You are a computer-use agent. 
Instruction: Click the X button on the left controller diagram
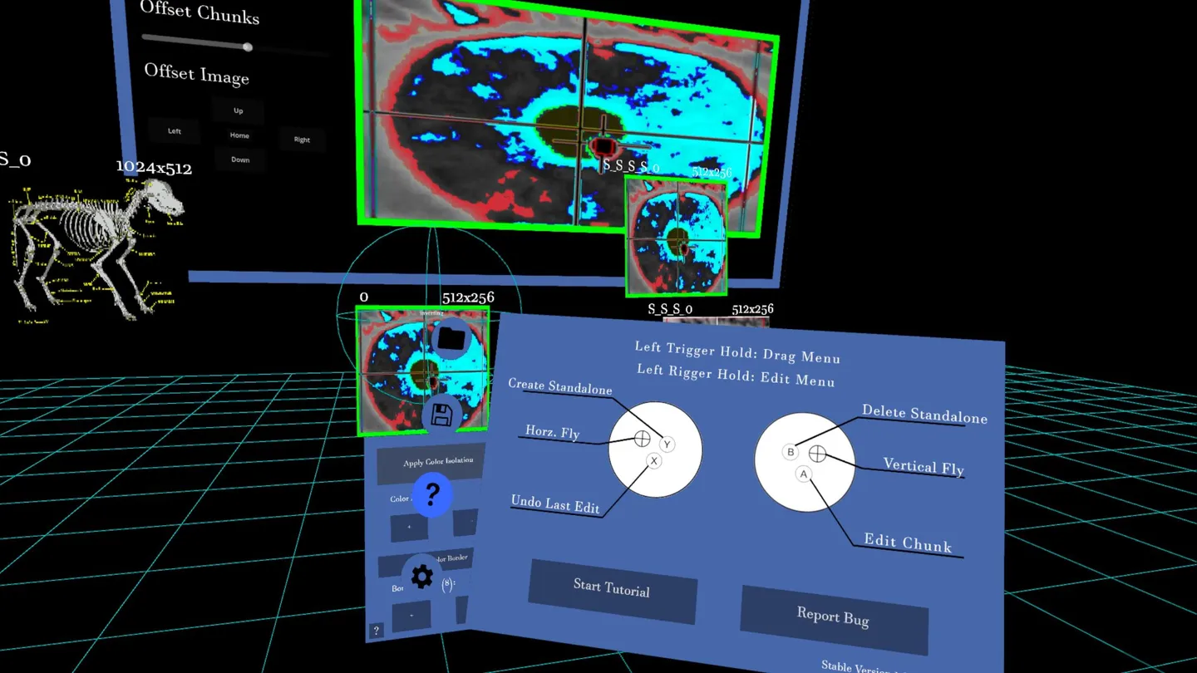point(654,461)
